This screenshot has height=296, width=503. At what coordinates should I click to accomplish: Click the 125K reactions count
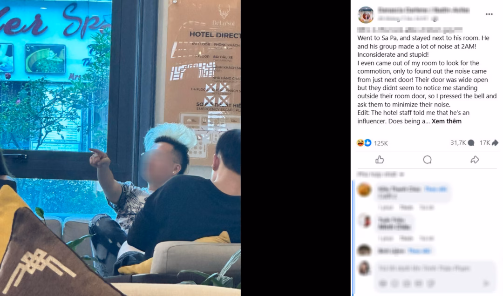pyautogui.click(x=381, y=143)
